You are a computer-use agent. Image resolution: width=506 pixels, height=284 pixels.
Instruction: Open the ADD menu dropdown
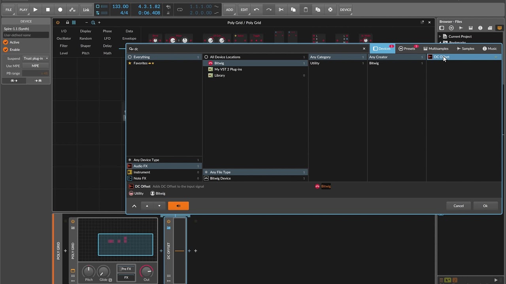(x=229, y=9)
